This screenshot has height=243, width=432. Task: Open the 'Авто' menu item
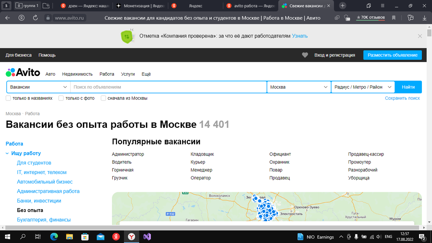pos(50,74)
